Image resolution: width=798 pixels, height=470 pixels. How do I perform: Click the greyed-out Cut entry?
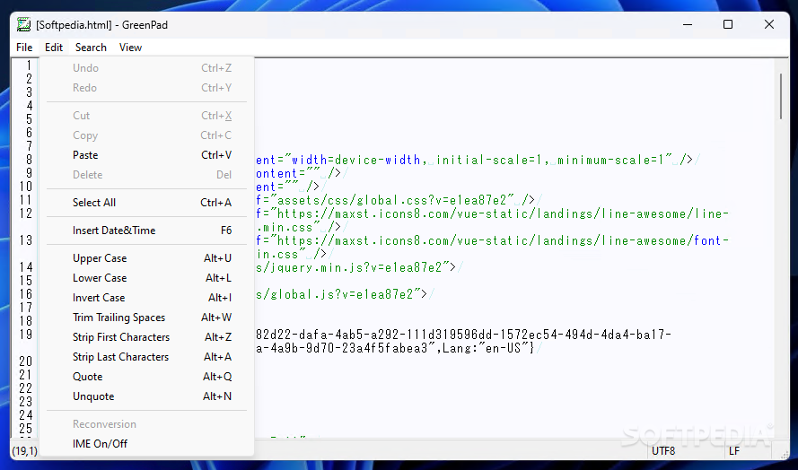pyautogui.click(x=146, y=116)
